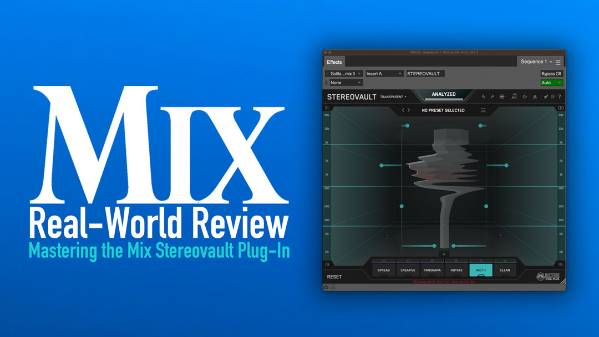Open the Insert A slot dropdown
Screen dimensions: 599x337
tap(384, 74)
